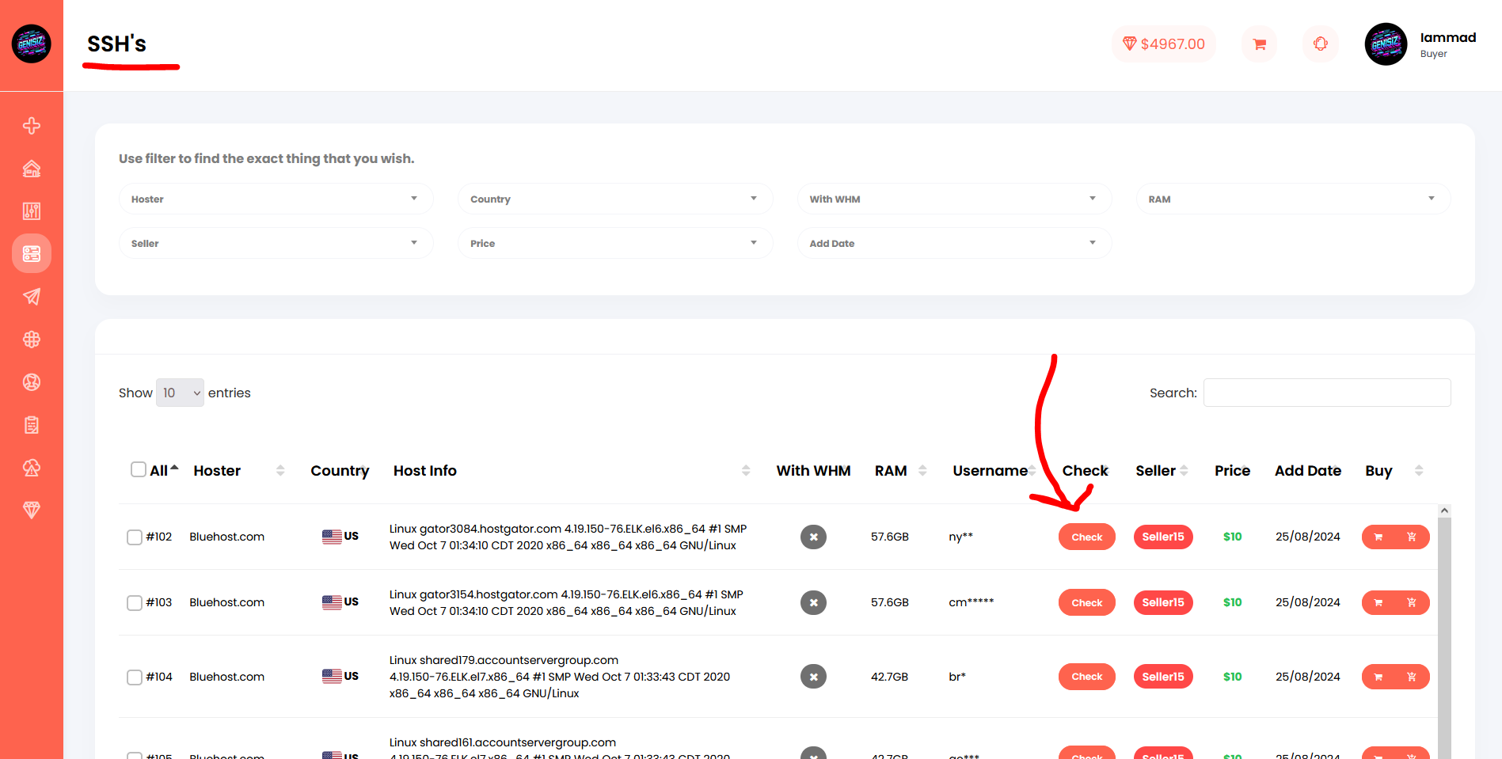Open the Price filter dropdown

(x=615, y=243)
